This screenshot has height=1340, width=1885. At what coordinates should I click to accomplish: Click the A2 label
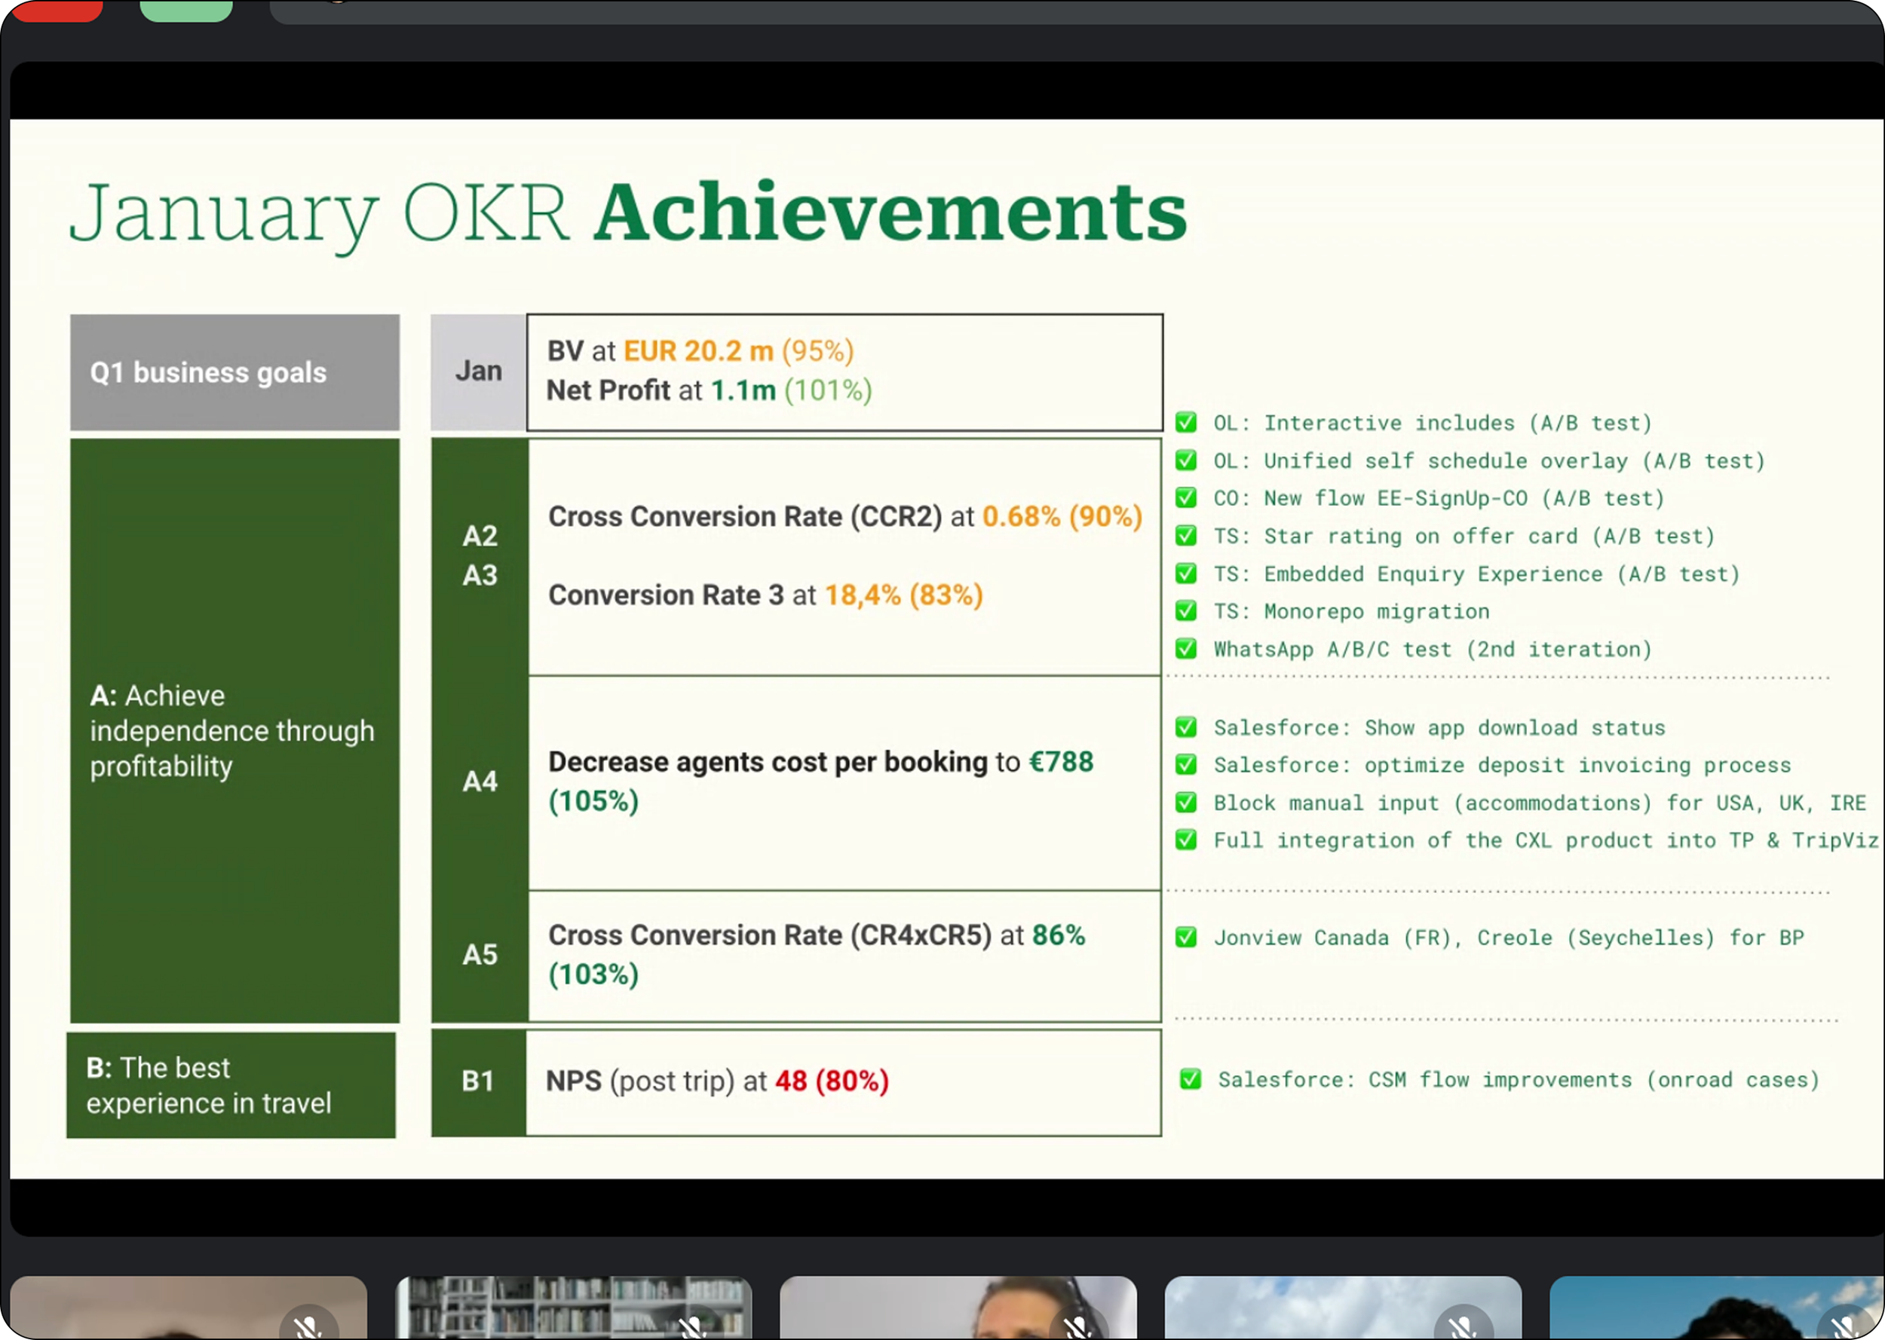pos(480,537)
